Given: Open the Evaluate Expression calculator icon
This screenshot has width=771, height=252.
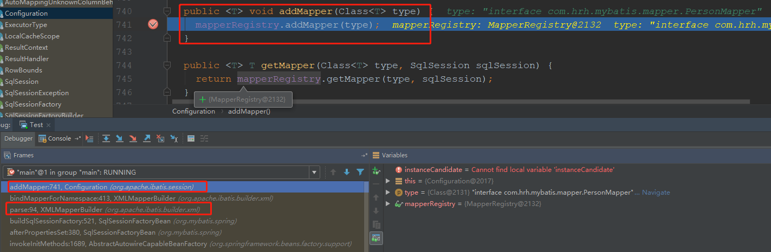Looking at the screenshot, I should click(191, 138).
